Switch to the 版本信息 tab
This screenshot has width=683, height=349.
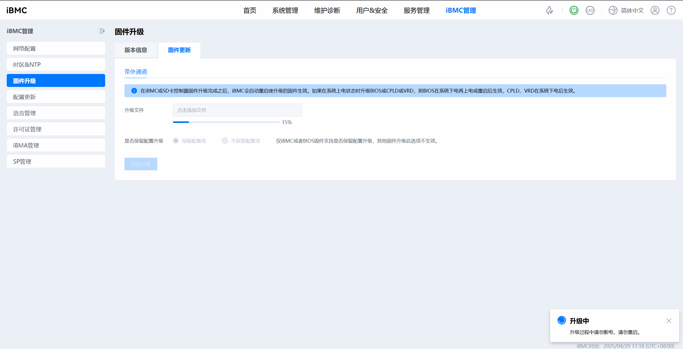coord(136,50)
